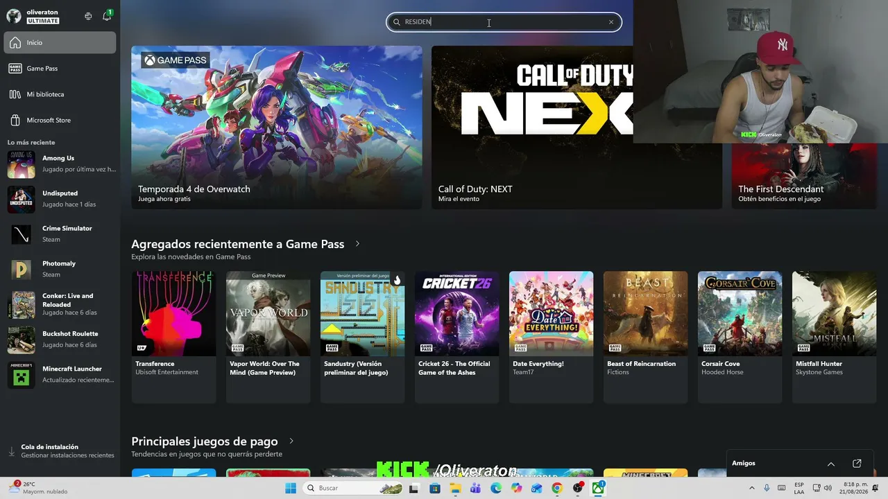
Task: Open the oliveraton profile avatar
Action: [x=14, y=16]
